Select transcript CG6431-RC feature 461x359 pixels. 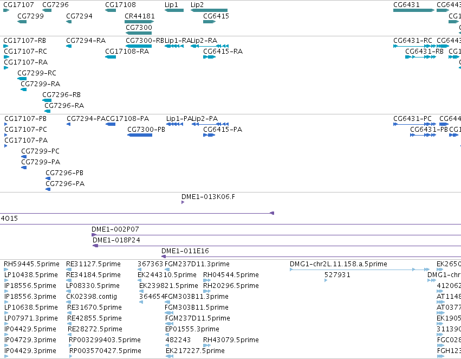(414, 46)
